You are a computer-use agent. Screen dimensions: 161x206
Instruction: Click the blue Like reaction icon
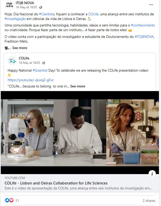coord(7,200)
